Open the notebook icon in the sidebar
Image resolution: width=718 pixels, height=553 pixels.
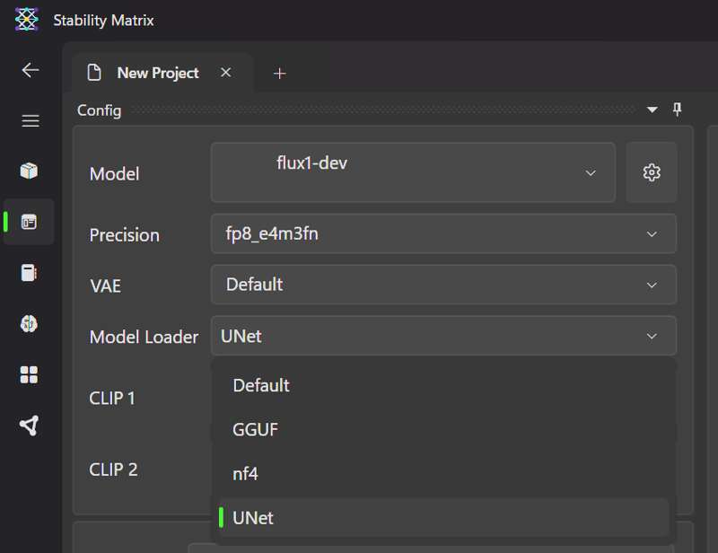click(29, 273)
